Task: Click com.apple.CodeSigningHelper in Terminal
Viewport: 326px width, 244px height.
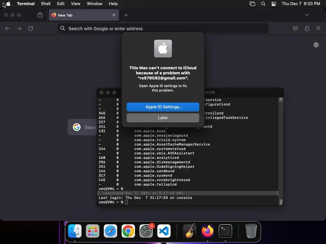Action: point(164,166)
